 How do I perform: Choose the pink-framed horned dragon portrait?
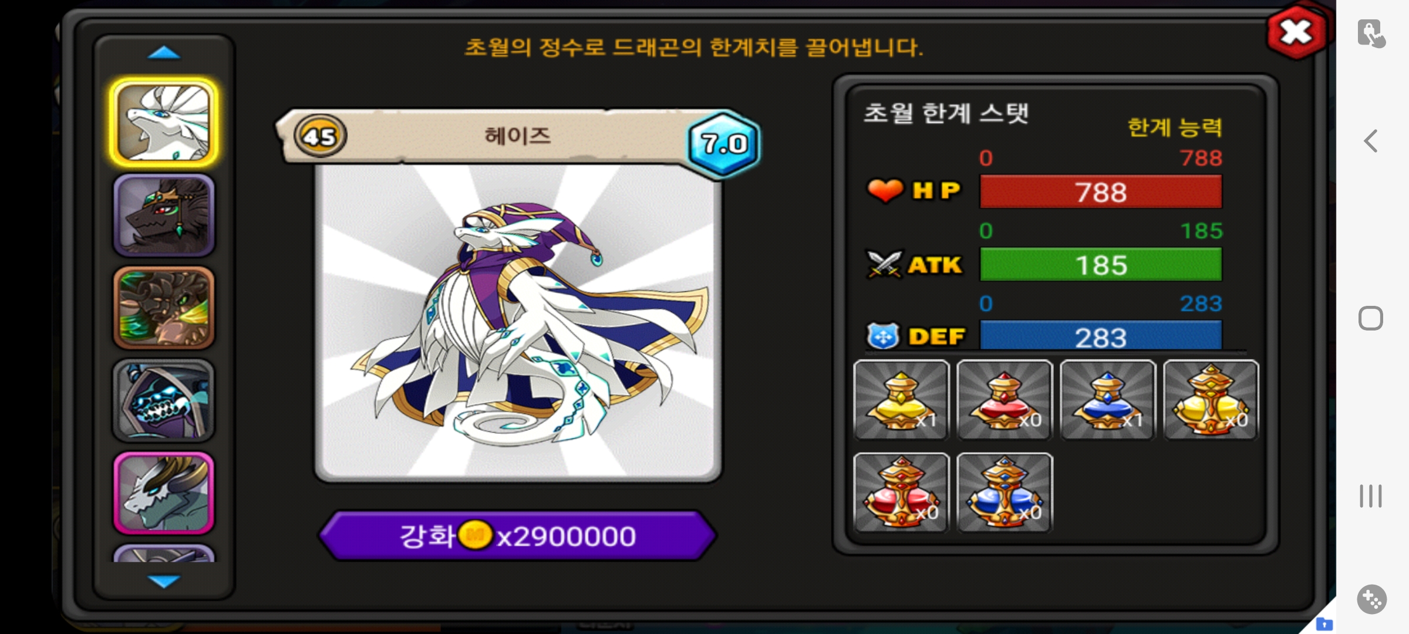click(164, 493)
